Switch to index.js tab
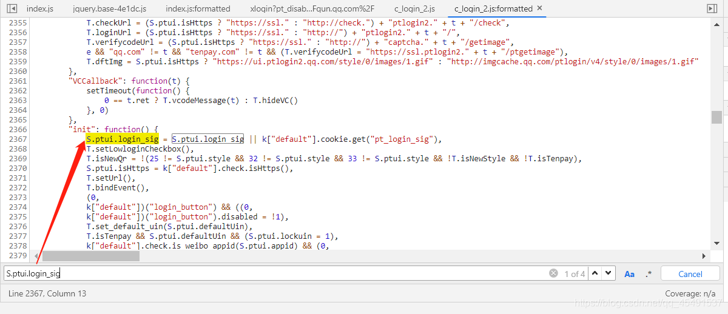The width and height of the screenshot is (728, 314). (40, 8)
